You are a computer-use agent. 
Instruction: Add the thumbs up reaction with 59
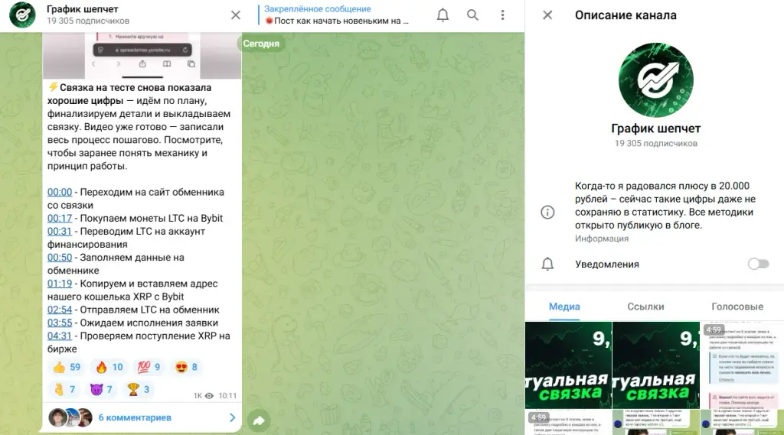click(x=67, y=367)
